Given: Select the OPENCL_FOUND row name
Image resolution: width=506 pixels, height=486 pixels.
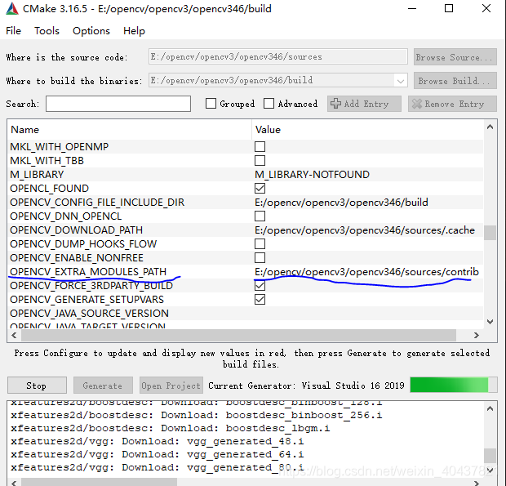Looking at the screenshot, I should point(49,188).
